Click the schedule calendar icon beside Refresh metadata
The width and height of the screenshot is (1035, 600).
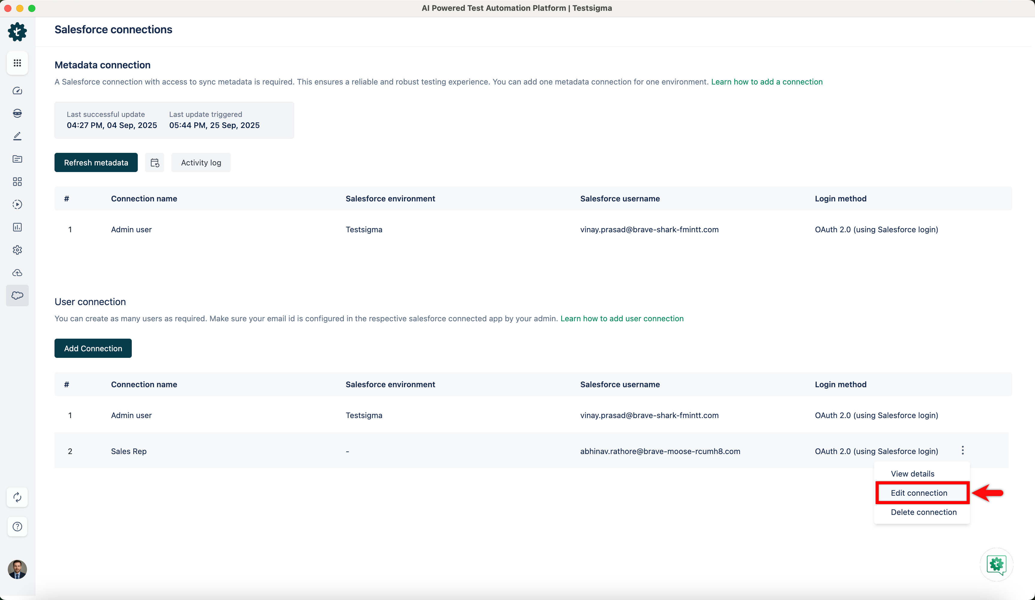155,162
